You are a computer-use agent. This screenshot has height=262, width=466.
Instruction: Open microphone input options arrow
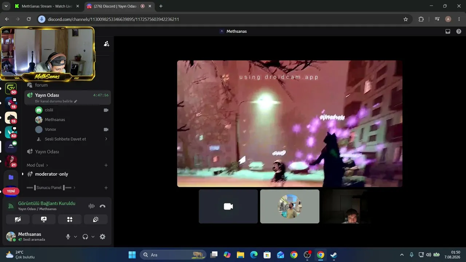point(75,237)
